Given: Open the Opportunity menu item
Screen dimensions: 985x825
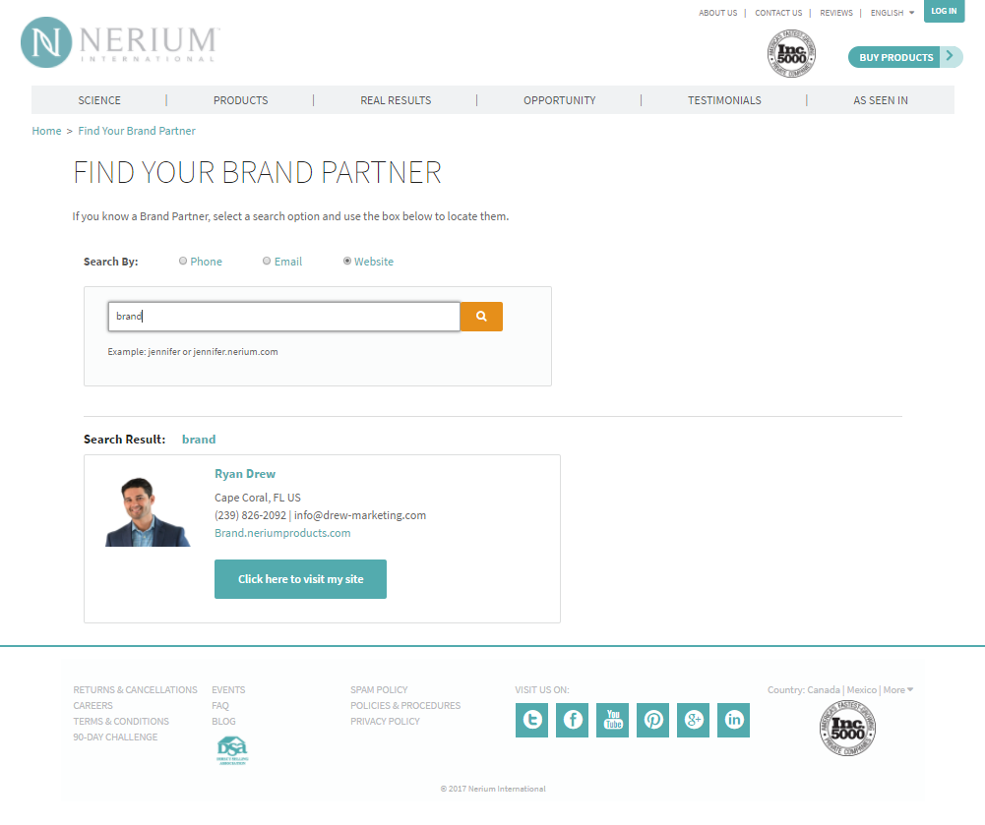Looking at the screenshot, I should [x=559, y=100].
